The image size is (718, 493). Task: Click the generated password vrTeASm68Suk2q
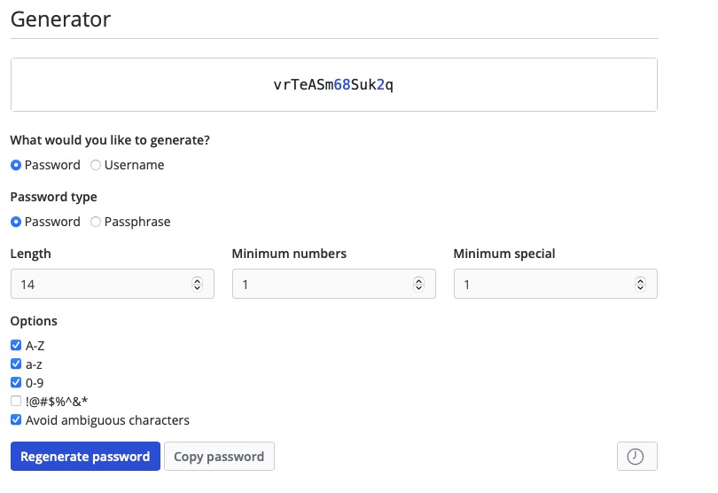pyautogui.click(x=333, y=85)
